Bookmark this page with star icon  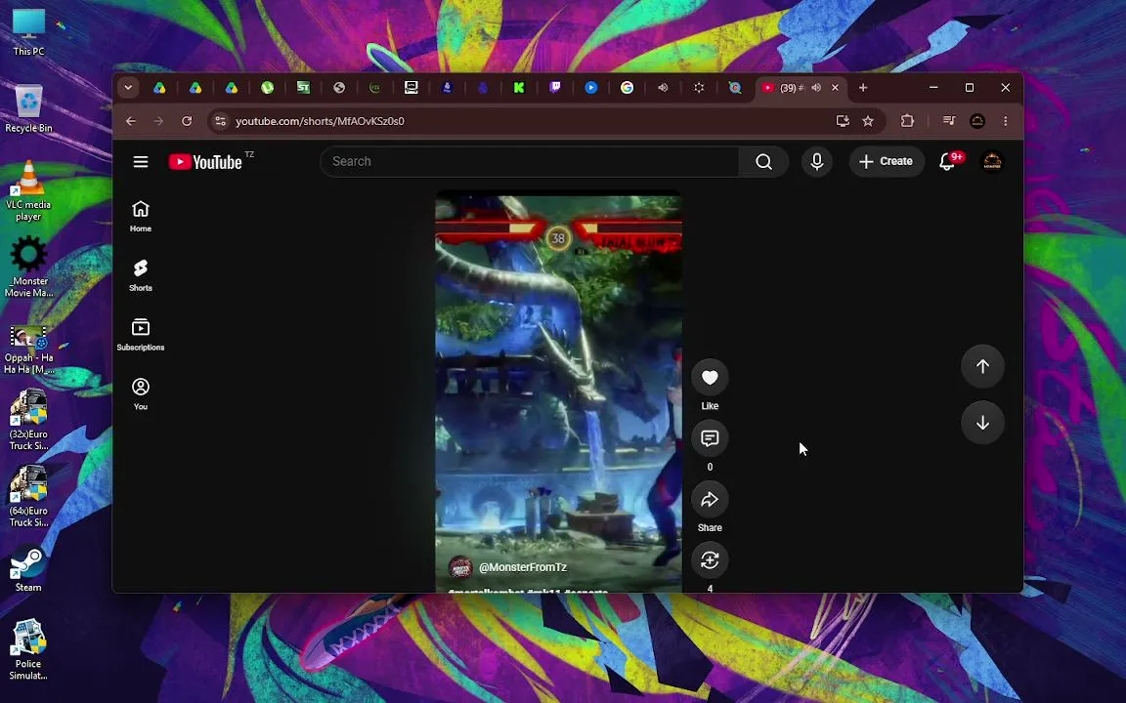868,121
